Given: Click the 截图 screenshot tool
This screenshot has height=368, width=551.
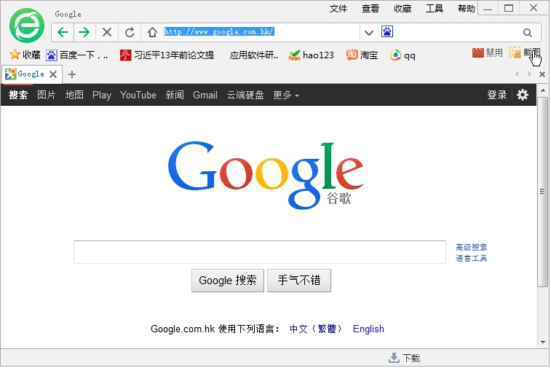Looking at the screenshot, I should click(x=525, y=52).
